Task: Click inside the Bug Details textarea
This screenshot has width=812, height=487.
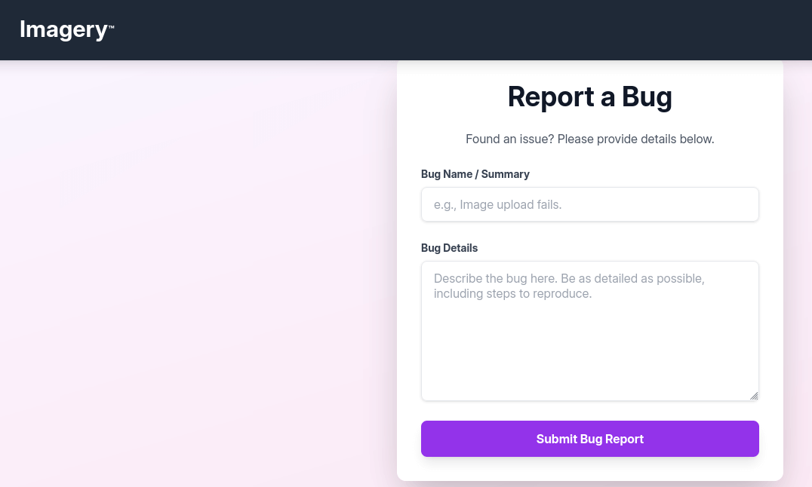Action: [589, 330]
